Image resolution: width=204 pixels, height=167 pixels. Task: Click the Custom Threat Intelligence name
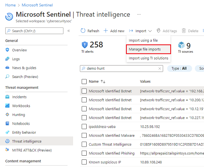tap(110, 145)
